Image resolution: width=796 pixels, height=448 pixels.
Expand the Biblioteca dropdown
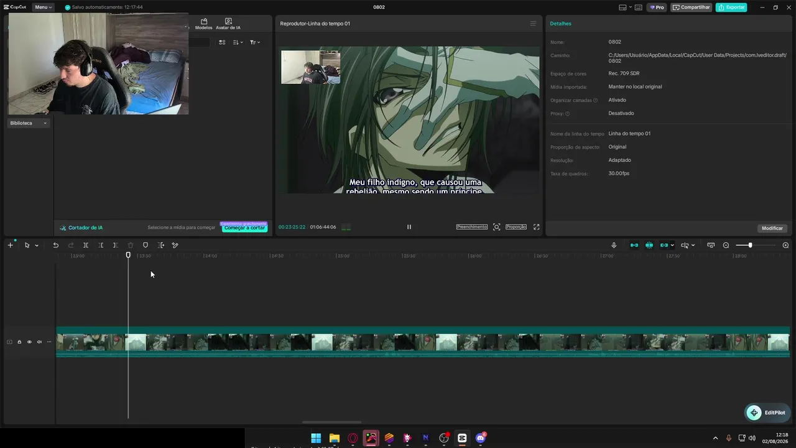pyautogui.click(x=28, y=123)
